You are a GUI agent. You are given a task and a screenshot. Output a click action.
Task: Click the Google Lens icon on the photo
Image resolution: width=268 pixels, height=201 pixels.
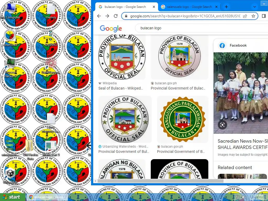tap(222, 125)
